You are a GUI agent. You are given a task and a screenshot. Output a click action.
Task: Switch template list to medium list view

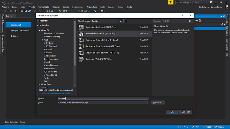125,21
